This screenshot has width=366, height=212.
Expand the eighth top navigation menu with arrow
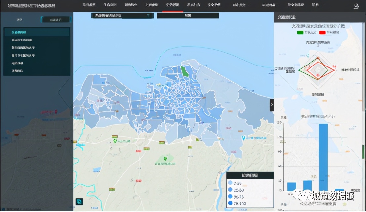coord(241,5)
